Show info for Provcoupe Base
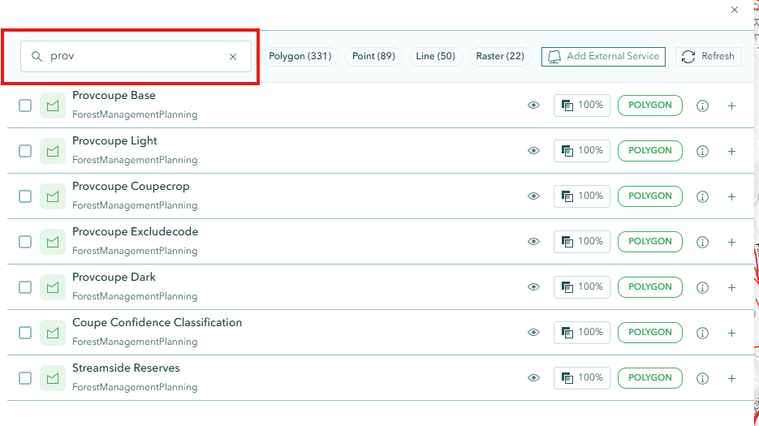759x426 pixels. [702, 105]
